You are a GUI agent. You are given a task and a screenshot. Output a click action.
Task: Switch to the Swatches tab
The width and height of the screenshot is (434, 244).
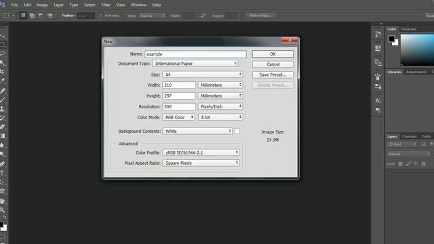click(x=409, y=29)
